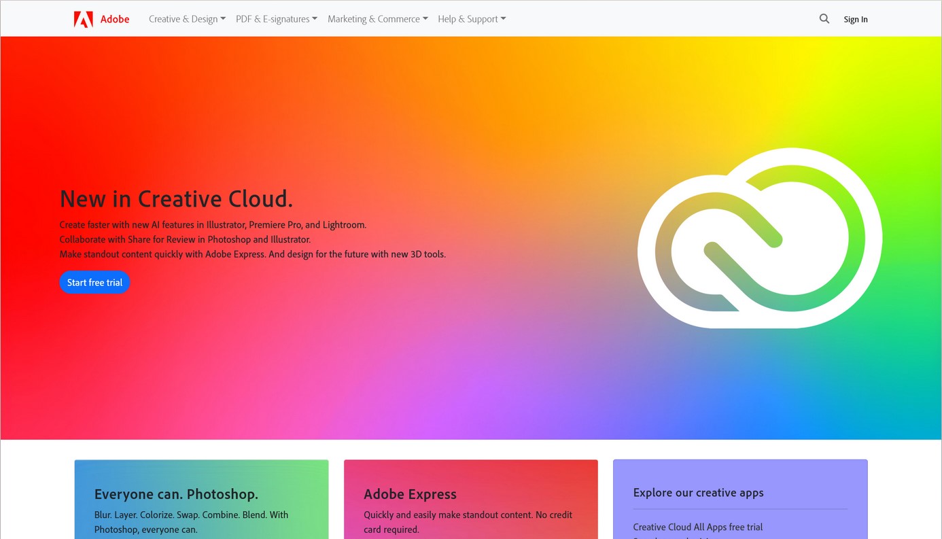Click the 'No credit card required' description text

[468, 522]
